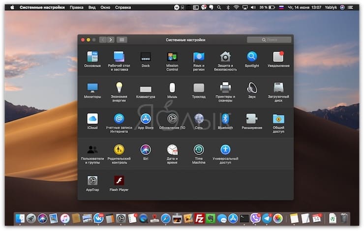
Task: Click the Show All grid button
Action: tap(122, 40)
